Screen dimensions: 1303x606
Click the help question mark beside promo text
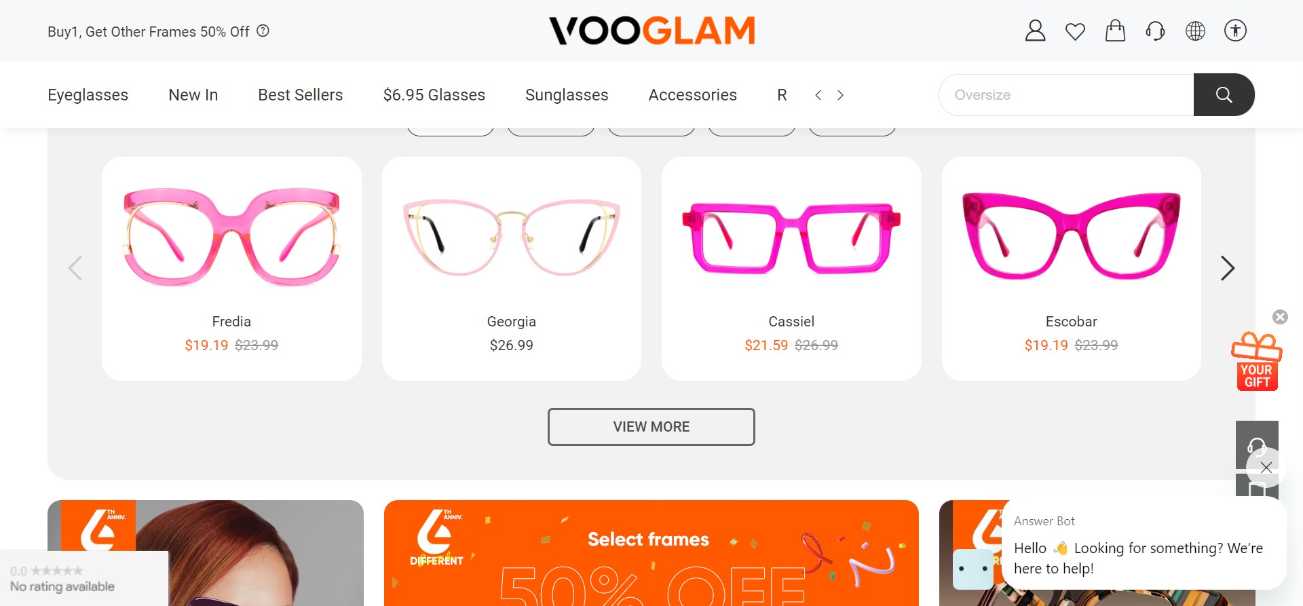pos(263,31)
